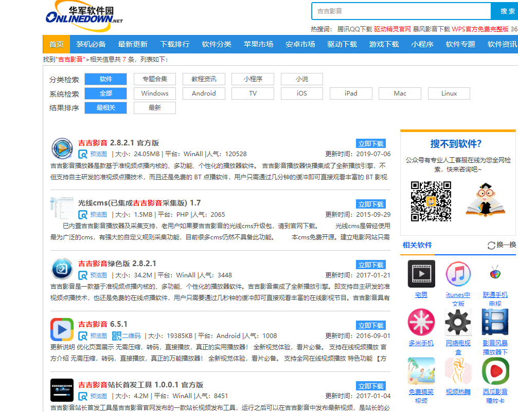
Task: Open hot search link 驱动精灵官网
Action: coord(392,29)
